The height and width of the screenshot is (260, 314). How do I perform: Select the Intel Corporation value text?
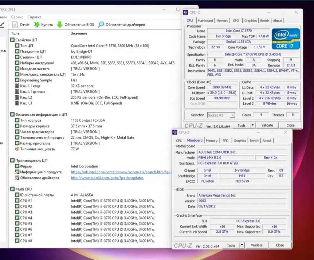[x=84, y=166]
